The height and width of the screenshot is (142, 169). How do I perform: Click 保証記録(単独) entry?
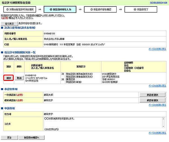pos(74,82)
